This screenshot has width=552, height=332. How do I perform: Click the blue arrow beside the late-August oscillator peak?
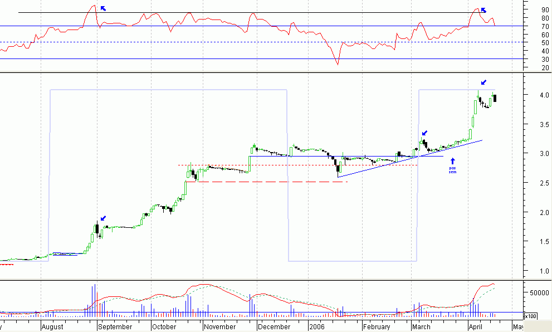pyautogui.click(x=103, y=8)
